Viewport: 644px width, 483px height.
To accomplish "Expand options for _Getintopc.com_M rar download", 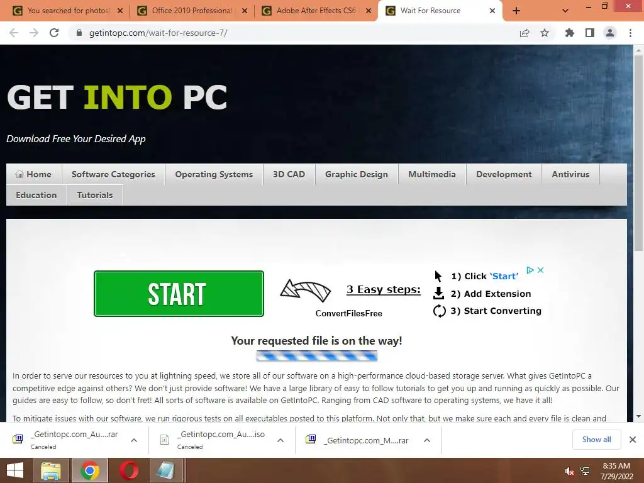I will coord(427,440).
